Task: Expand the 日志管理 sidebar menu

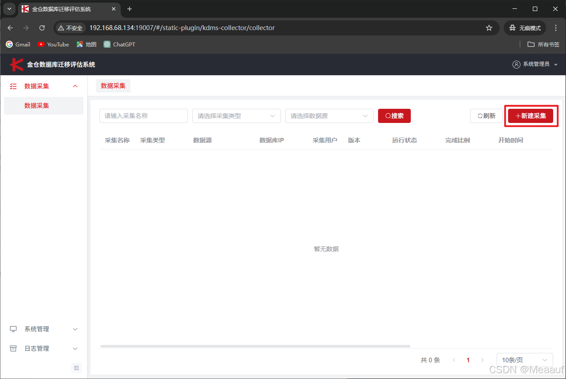Action: (44, 348)
